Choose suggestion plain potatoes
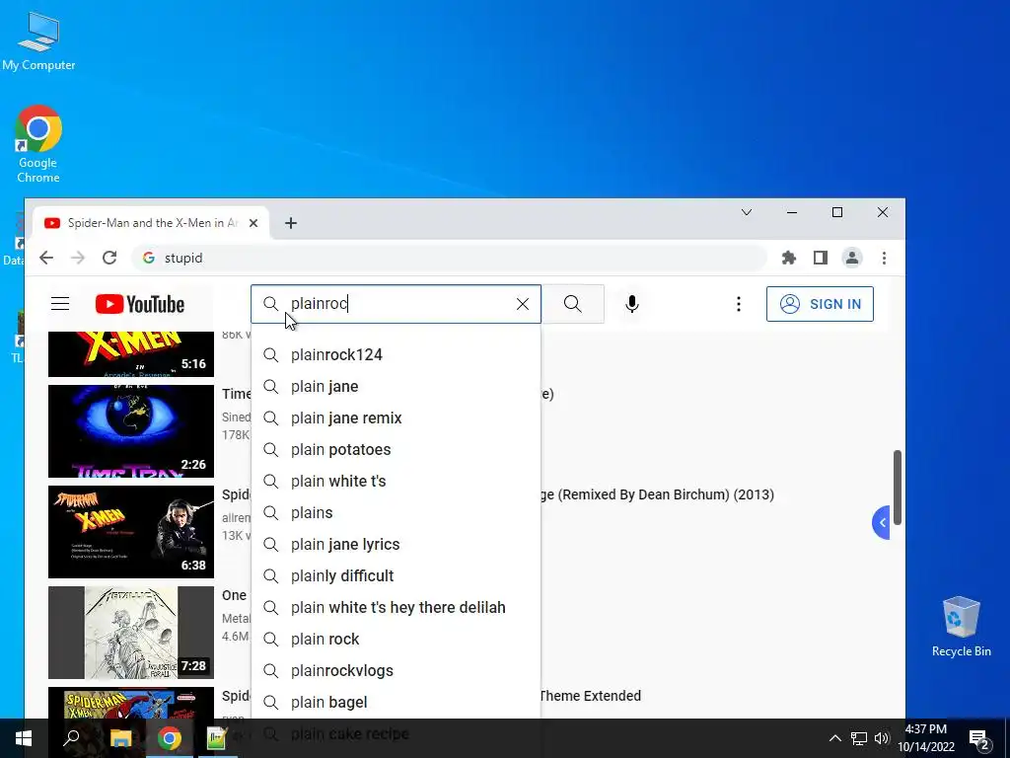1010x758 pixels. (x=396, y=449)
